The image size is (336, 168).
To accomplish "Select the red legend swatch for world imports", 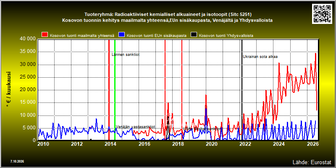I will click(x=45, y=35).
